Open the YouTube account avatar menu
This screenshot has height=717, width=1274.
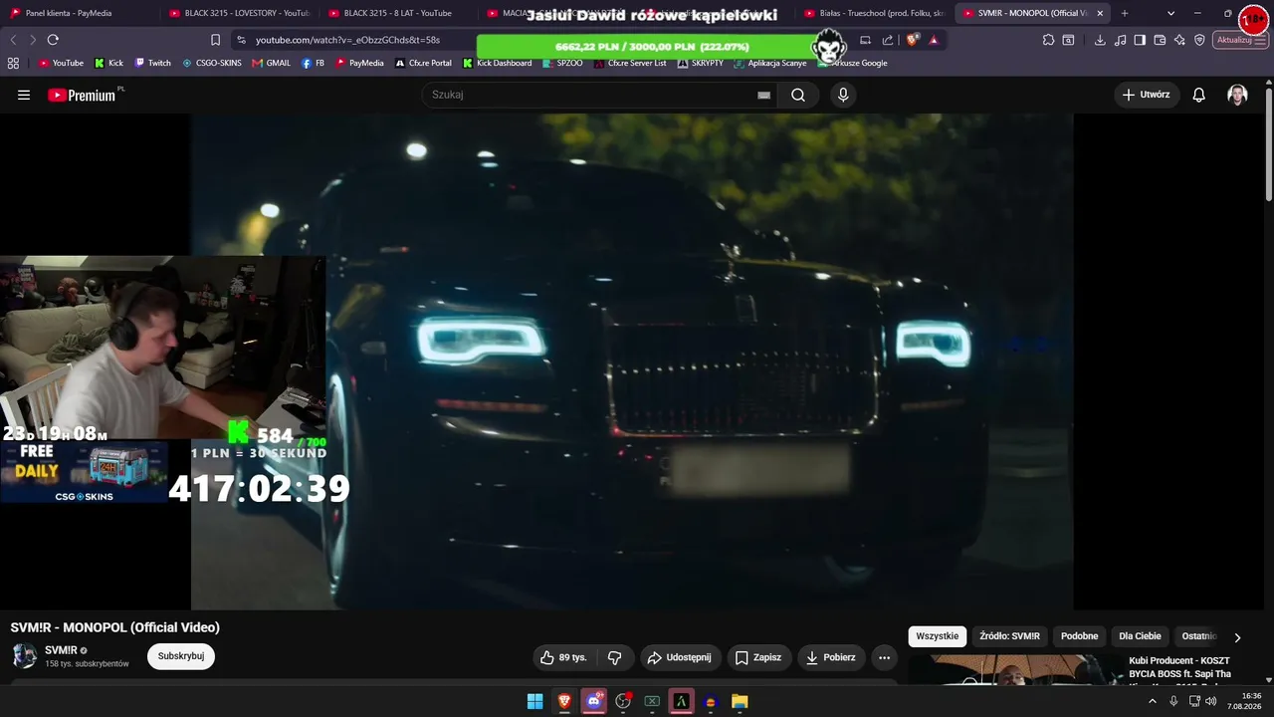pyautogui.click(x=1237, y=95)
